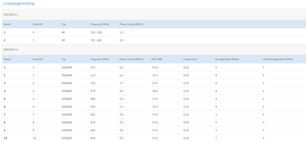Click the 4K type in 751 - 861 row
The width and height of the screenshot is (306, 141).
pyautogui.click(x=63, y=40)
